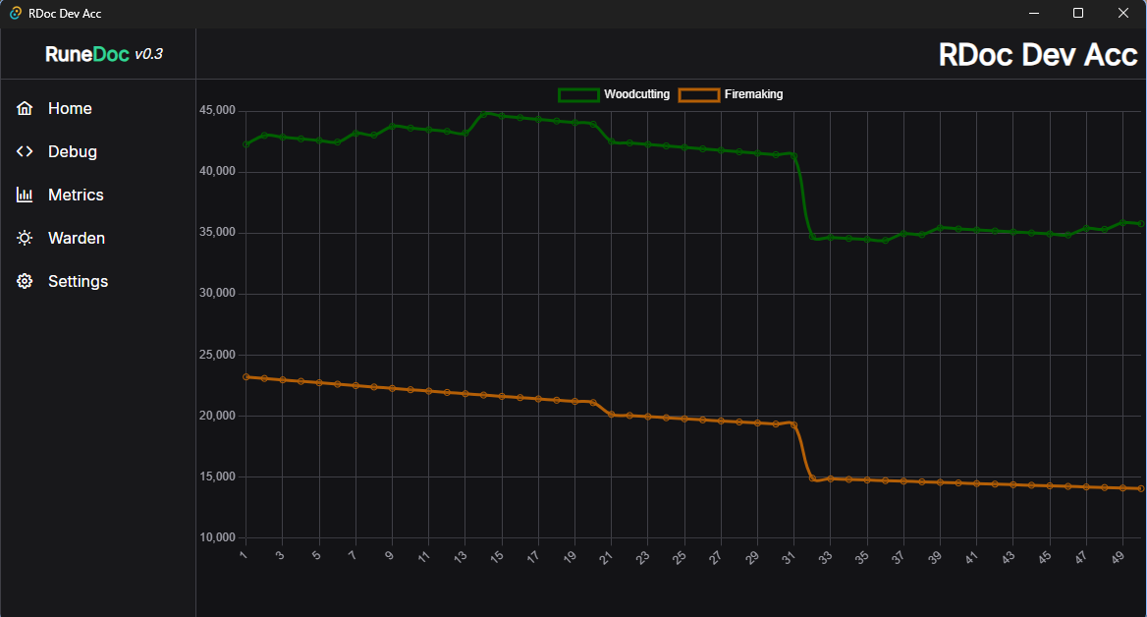Viewport: 1147px width, 617px height.
Task: Maximize the RDoc Dev Acc window
Action: tap(1077, 14)
